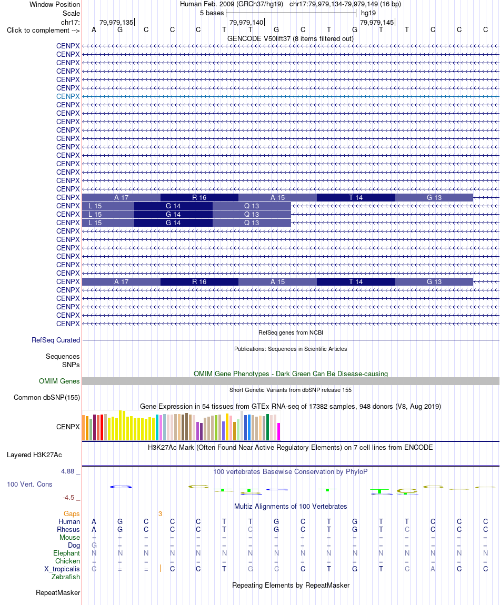This screenshot has height=605, width=500.
Task: Click the GTEx Gene Expression track title
Action: click(291, 406)
